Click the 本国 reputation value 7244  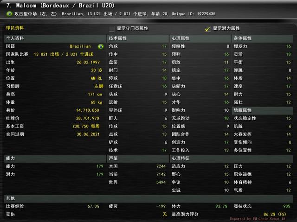pyautogui.click(x=161, y=166)
